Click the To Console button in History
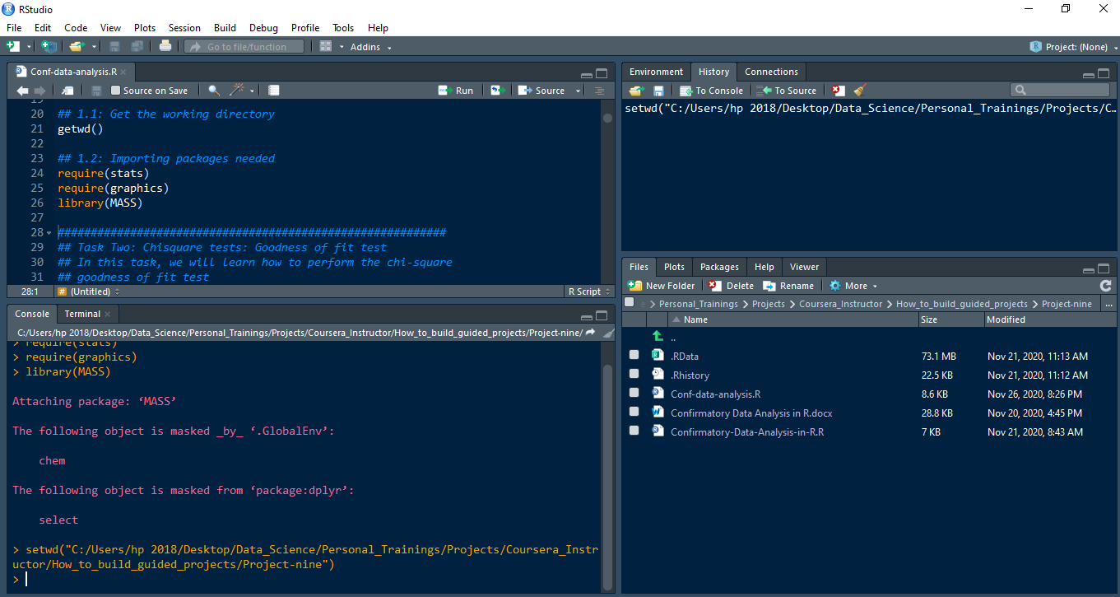The height and width of the screenshot is (597, 1120). pyautogui.click(x=712, y=91)
